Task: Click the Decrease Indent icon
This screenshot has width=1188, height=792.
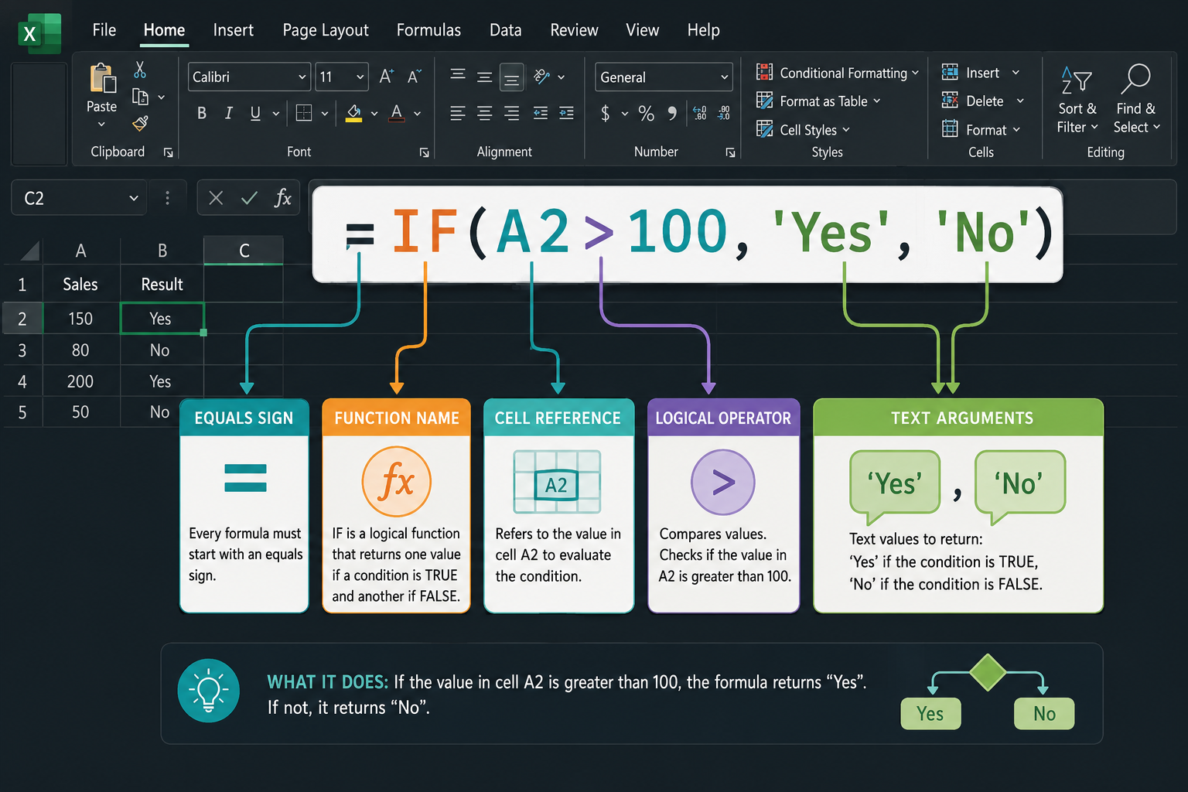Action: (x=541, y=114)
